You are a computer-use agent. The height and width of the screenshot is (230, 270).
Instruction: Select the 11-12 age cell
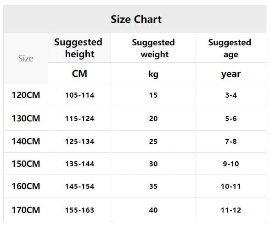231,210
